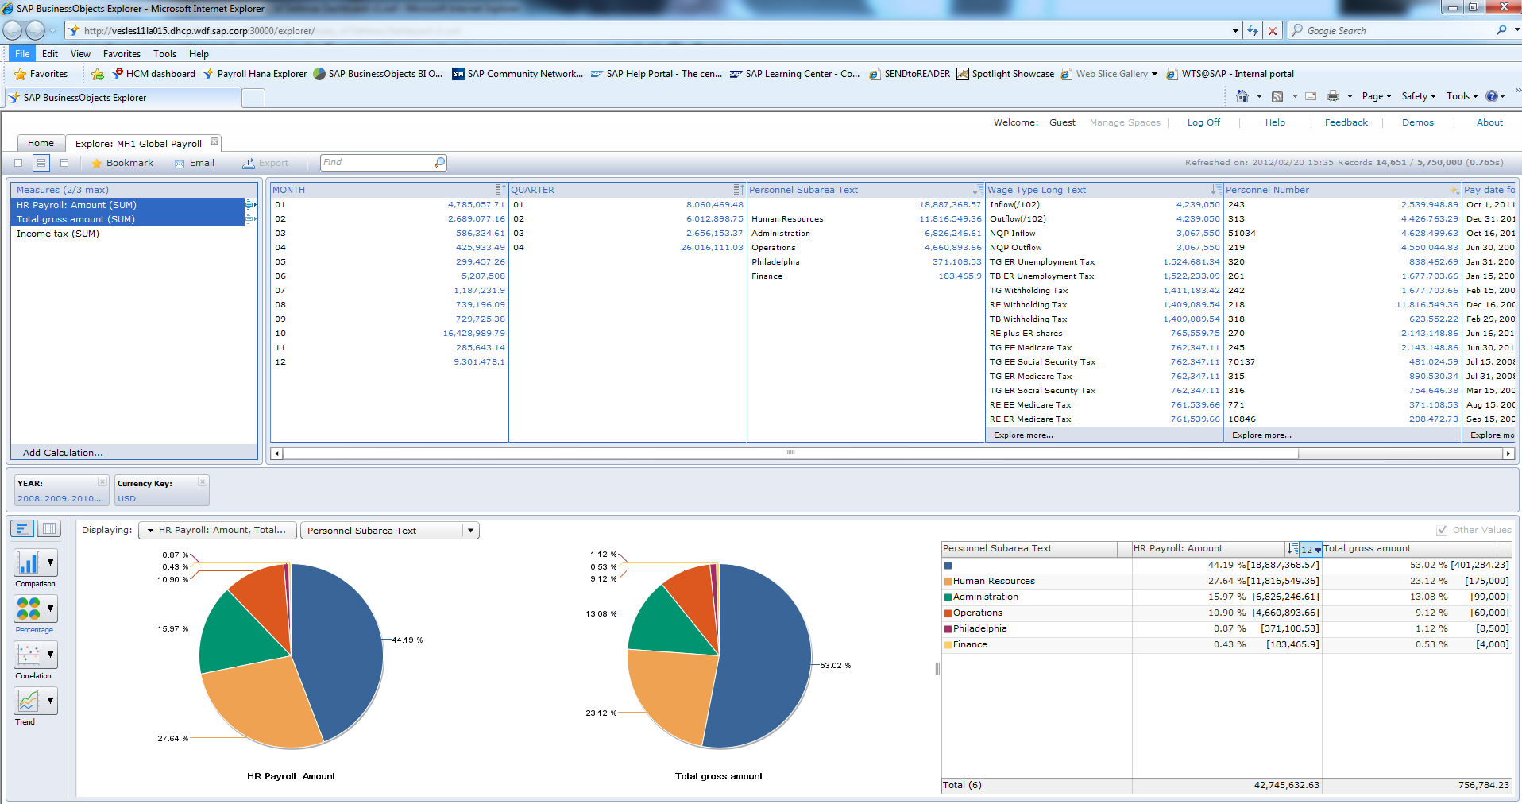Viewport: 1522px width, 804px height.
Task: Switch to the Home tab
Action: 41,143
